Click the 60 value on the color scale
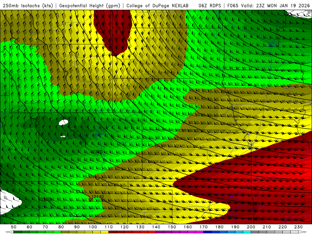The image size is (312, 234). point(29,227)
